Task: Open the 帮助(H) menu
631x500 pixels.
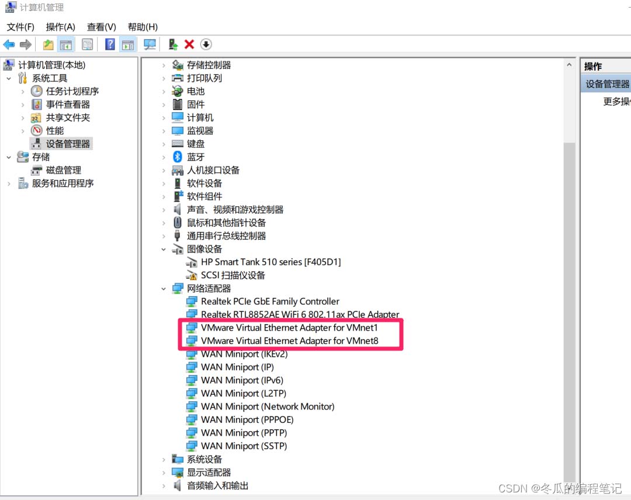Action: (143, 27)
